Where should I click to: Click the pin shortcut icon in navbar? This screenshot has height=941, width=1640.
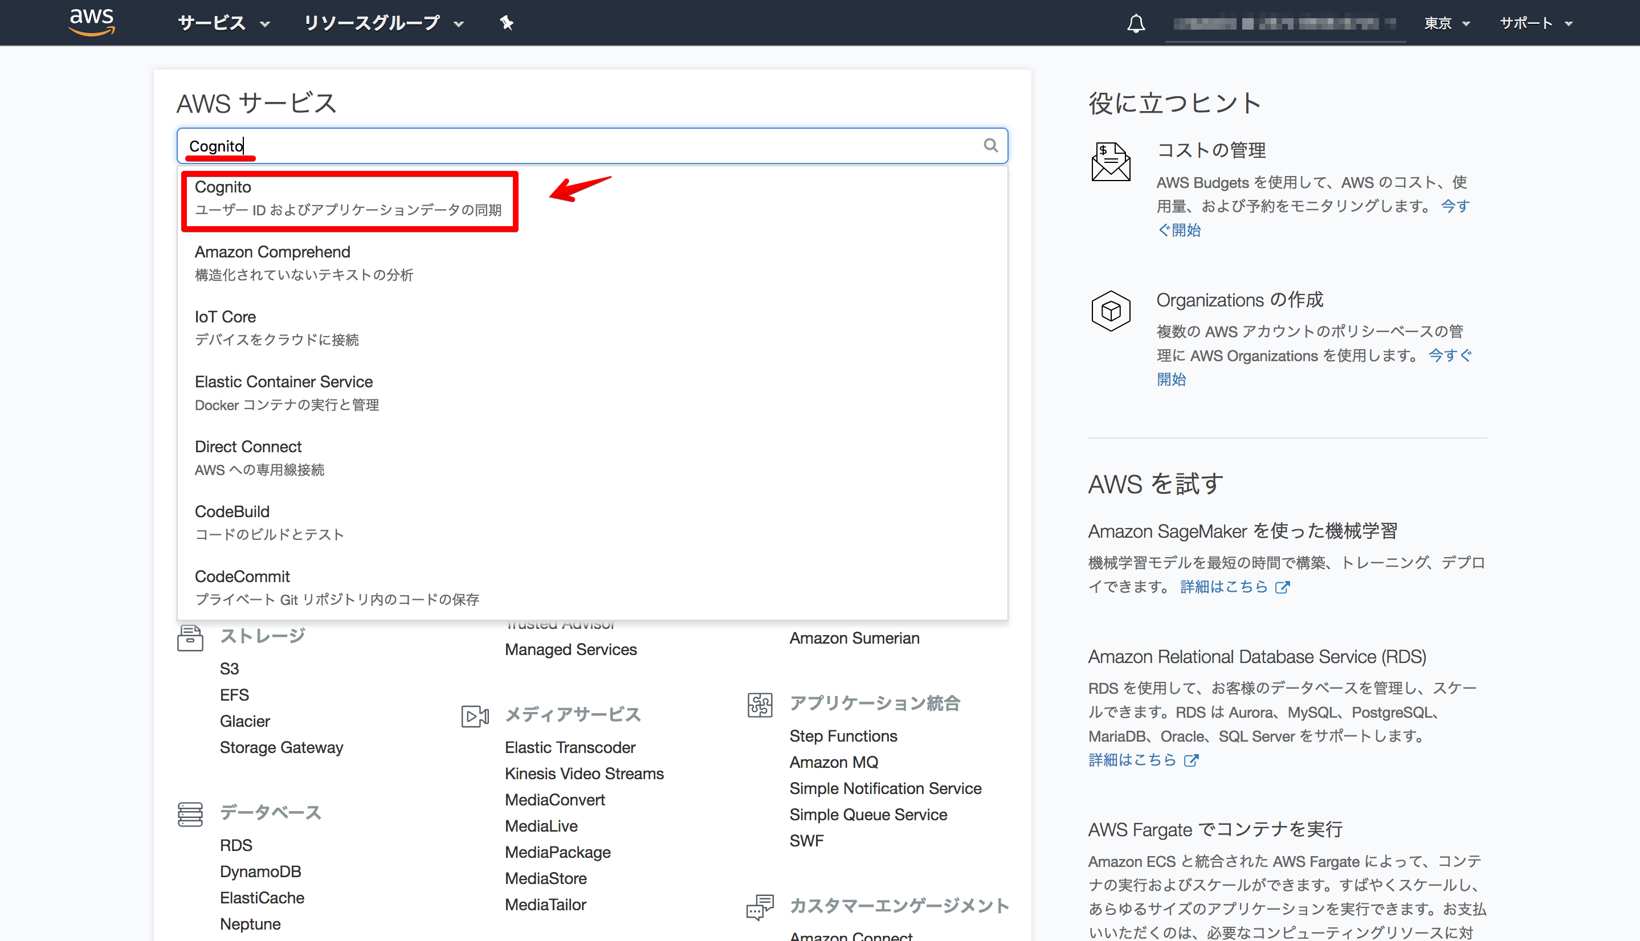point(506,23)
